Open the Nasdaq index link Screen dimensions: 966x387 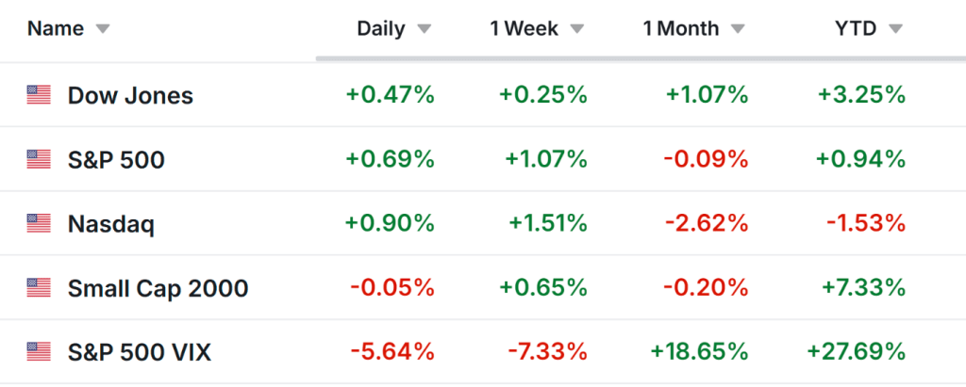pos(111,224)
